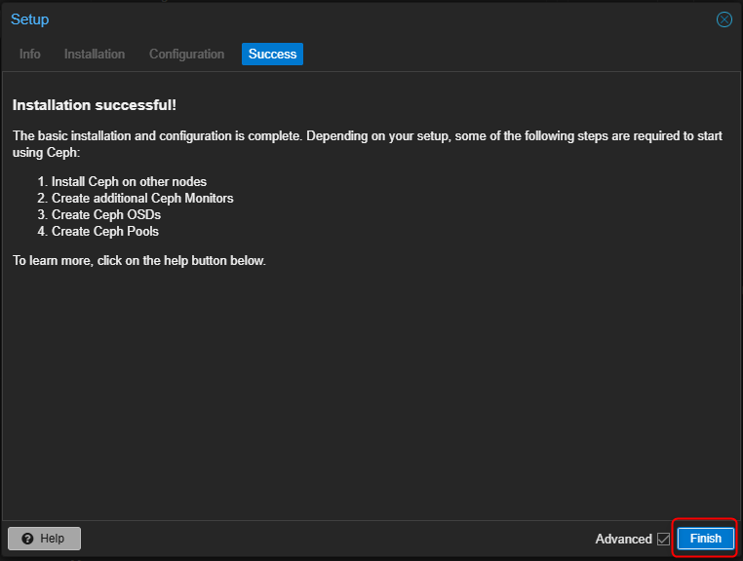Viewport: 743px width, 561px height.
Task: Click 'Install Ceph on other nodes' list item
Action: [x=129, y=182]
